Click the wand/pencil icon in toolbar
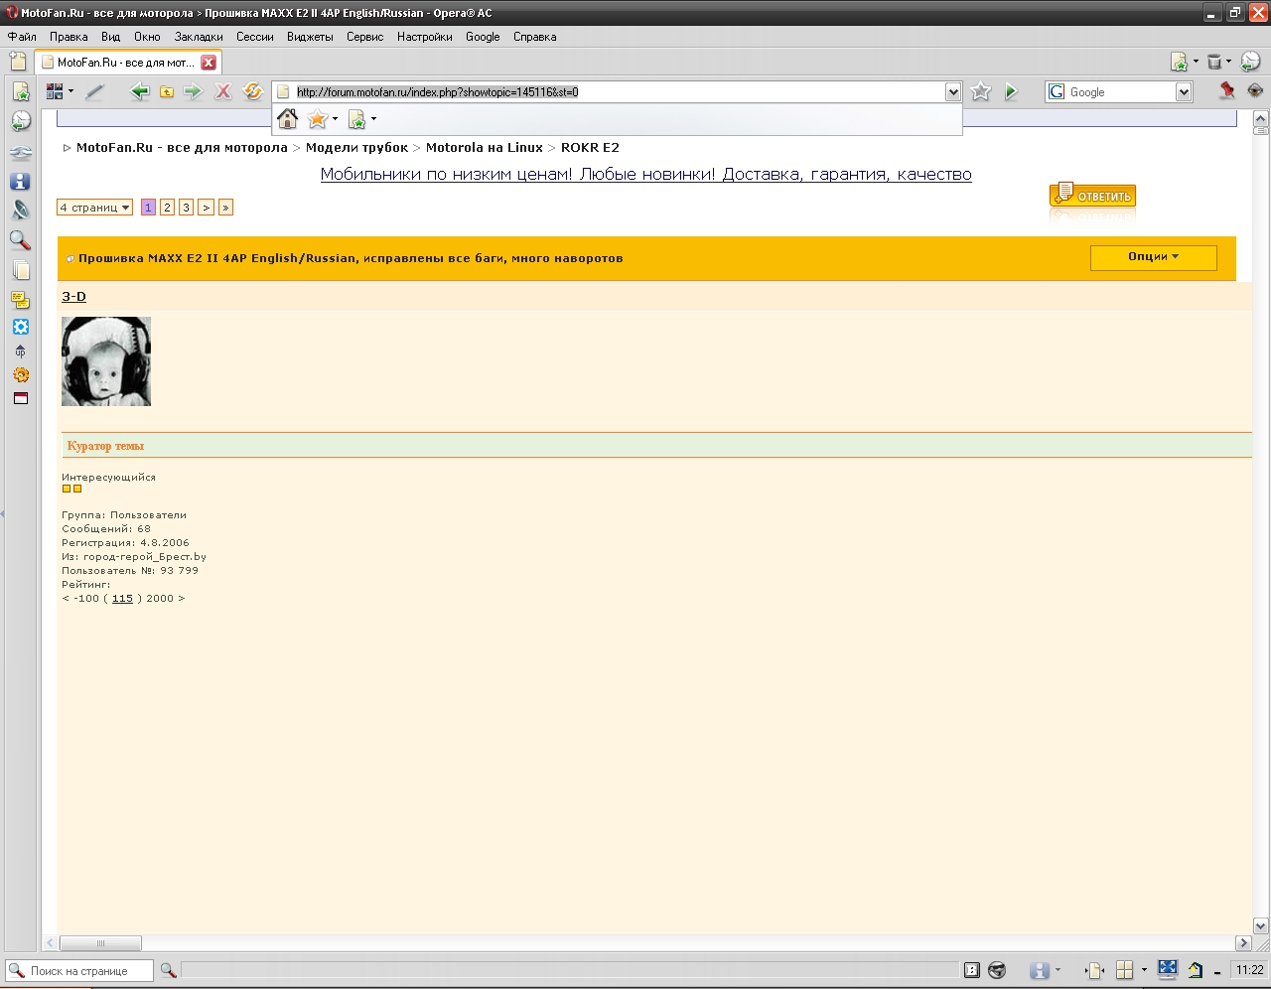This screenshot has width=1271, height=989. [94, 91]
